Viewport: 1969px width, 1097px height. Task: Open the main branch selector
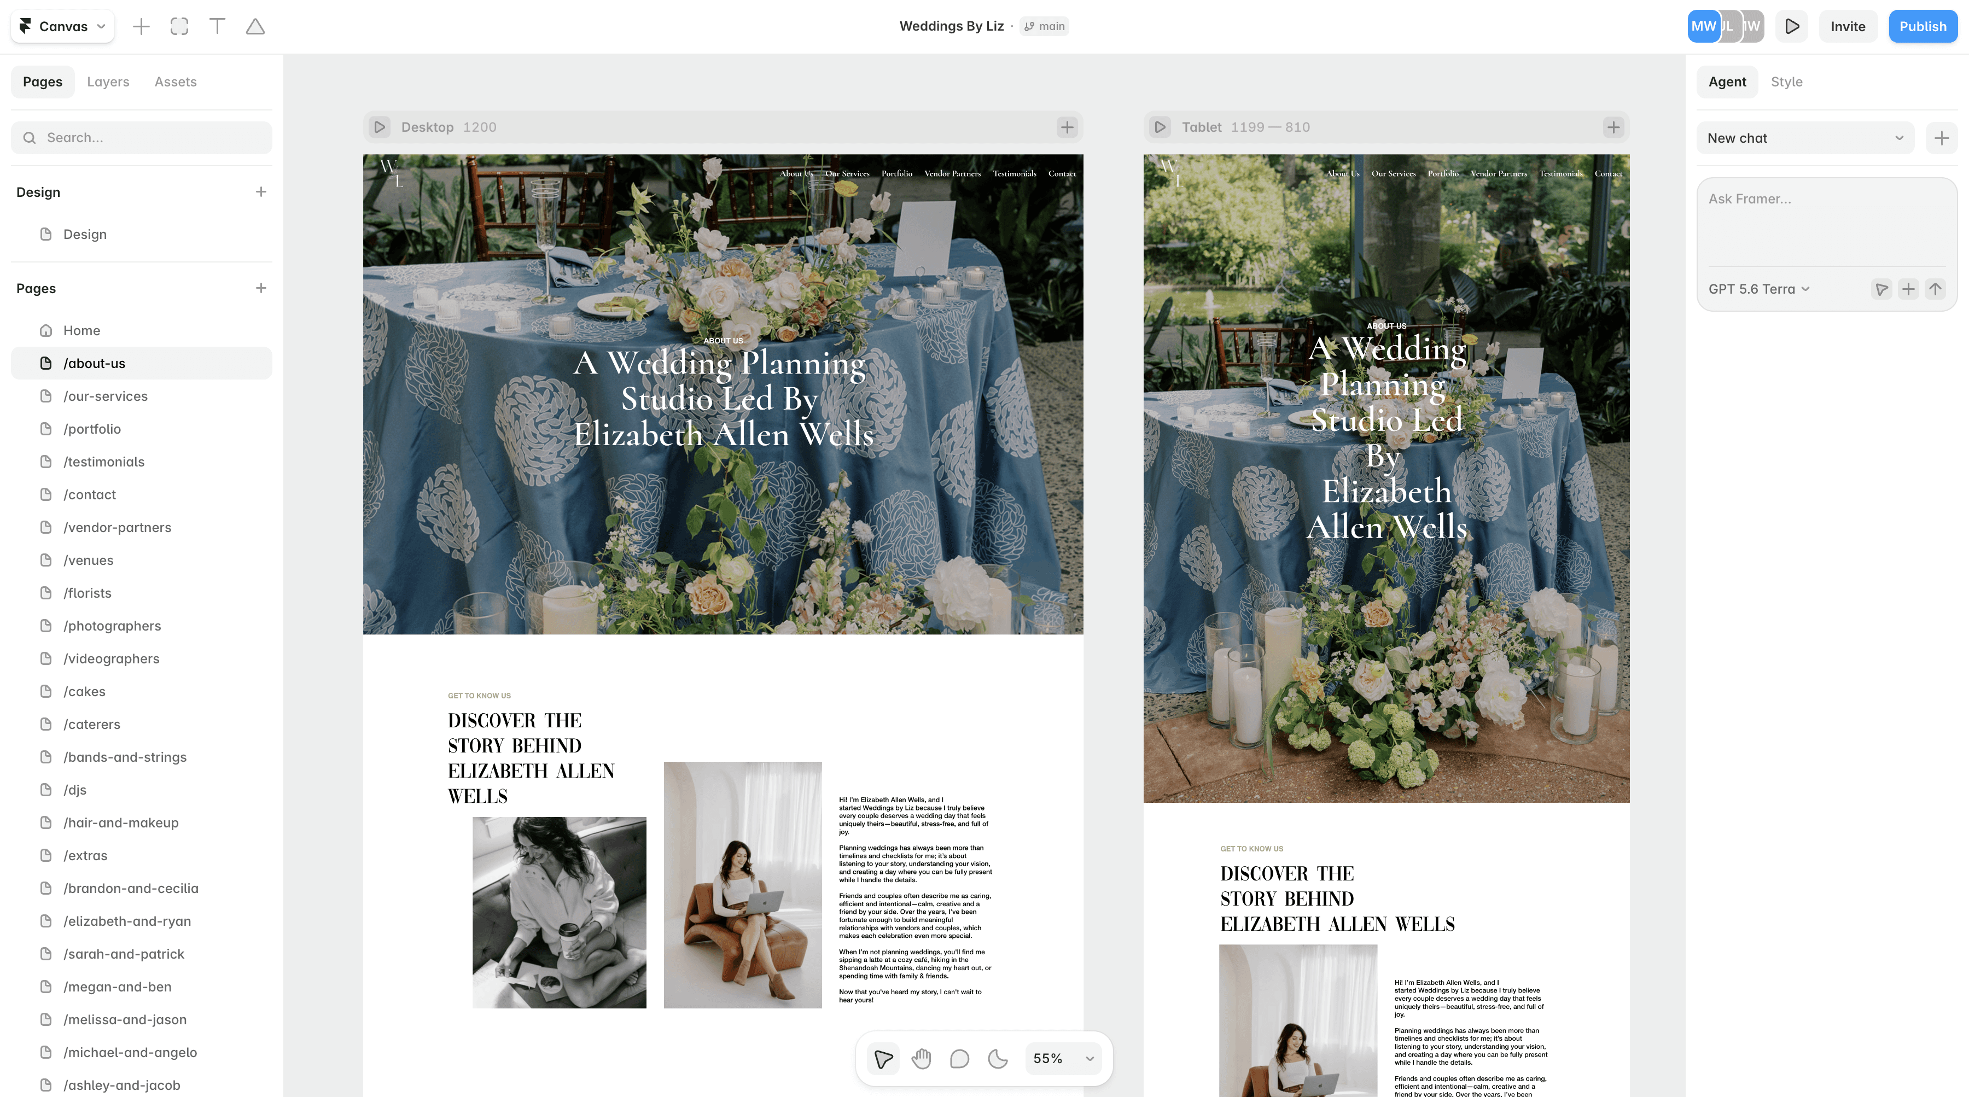point(1044,27)
